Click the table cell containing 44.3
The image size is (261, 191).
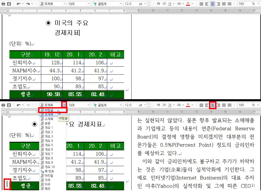point(52,71)
